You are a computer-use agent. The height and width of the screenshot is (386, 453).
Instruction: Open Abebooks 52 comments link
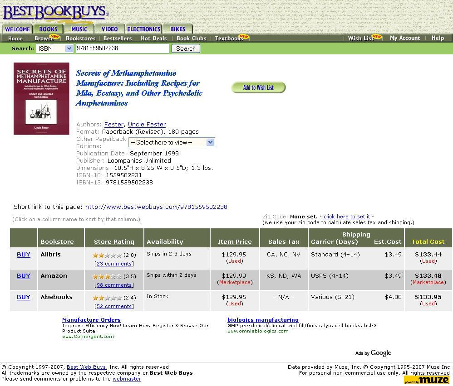(114, 306)
